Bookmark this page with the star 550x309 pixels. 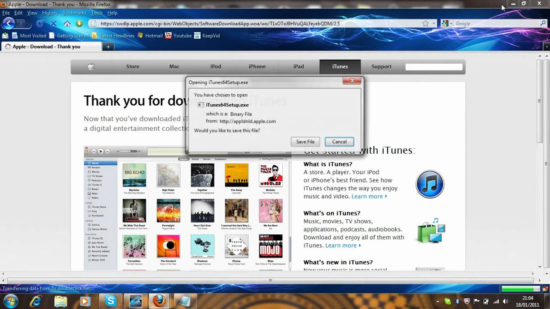pos(425,24)
